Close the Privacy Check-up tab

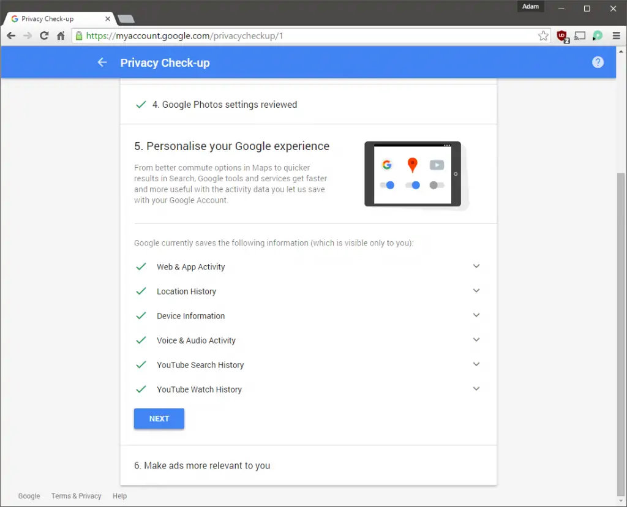pyautogui.click(x=108, y=19)
